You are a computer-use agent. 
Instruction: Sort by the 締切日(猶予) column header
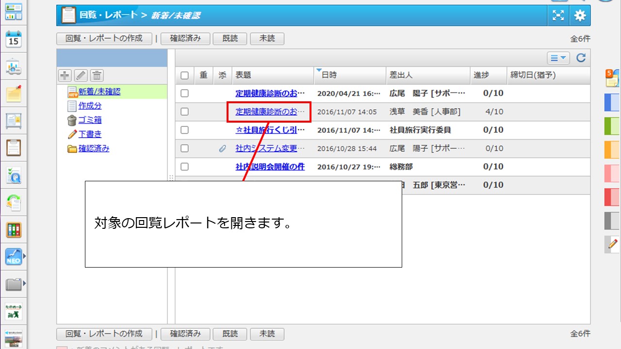click(x=548, y=75)
